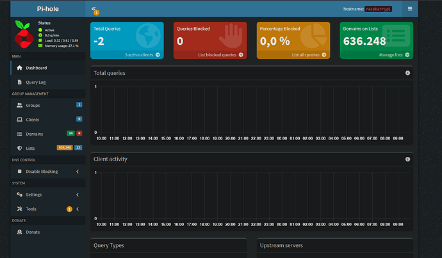Click the Clients laptop icon

point(19,120)
